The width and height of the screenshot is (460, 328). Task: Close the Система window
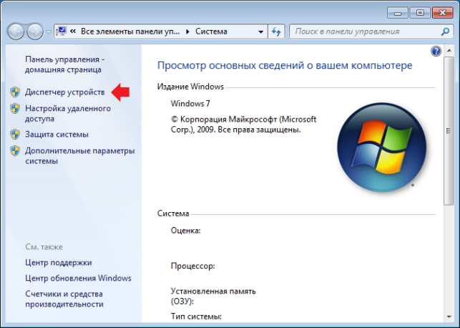click(x=443, y=13)
